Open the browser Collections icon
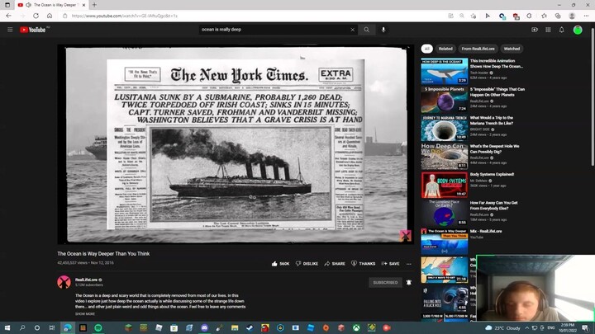595x334 pixels. point(558,16)
